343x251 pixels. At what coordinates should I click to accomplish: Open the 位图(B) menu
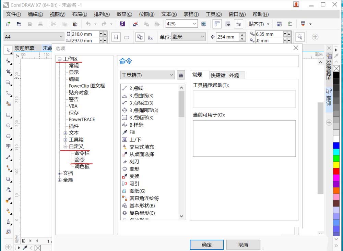click(x=146, y=14)
